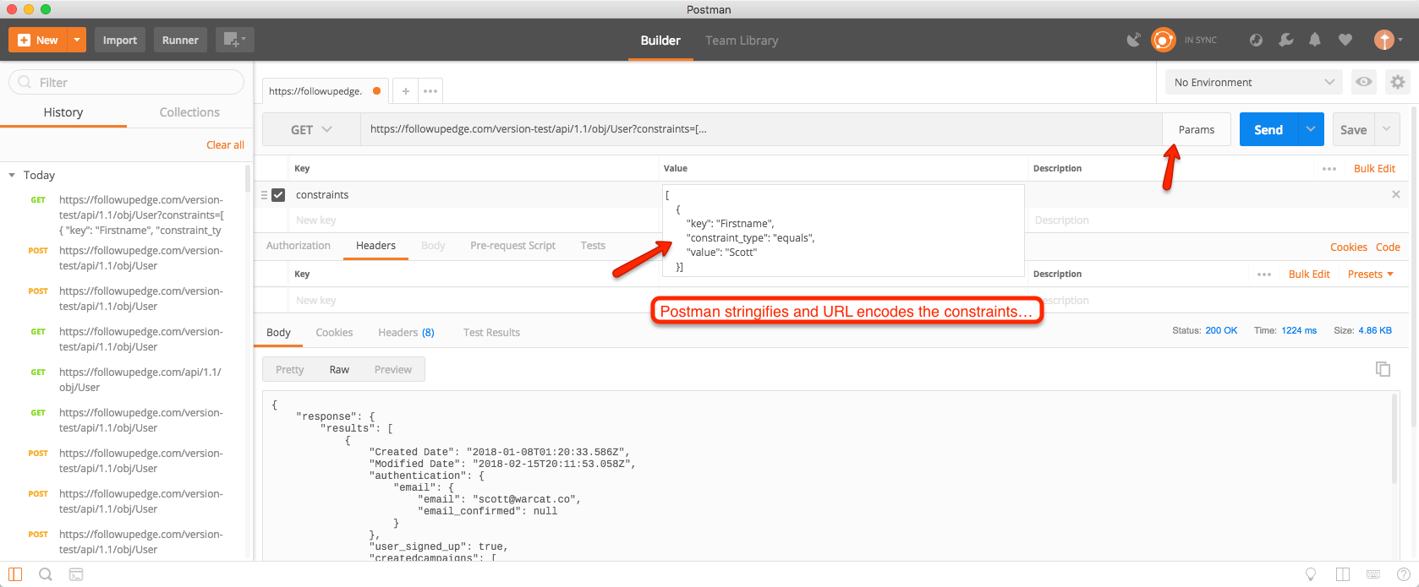
Task: Open the dropdown arrow next to New
Action: point(77,40)
